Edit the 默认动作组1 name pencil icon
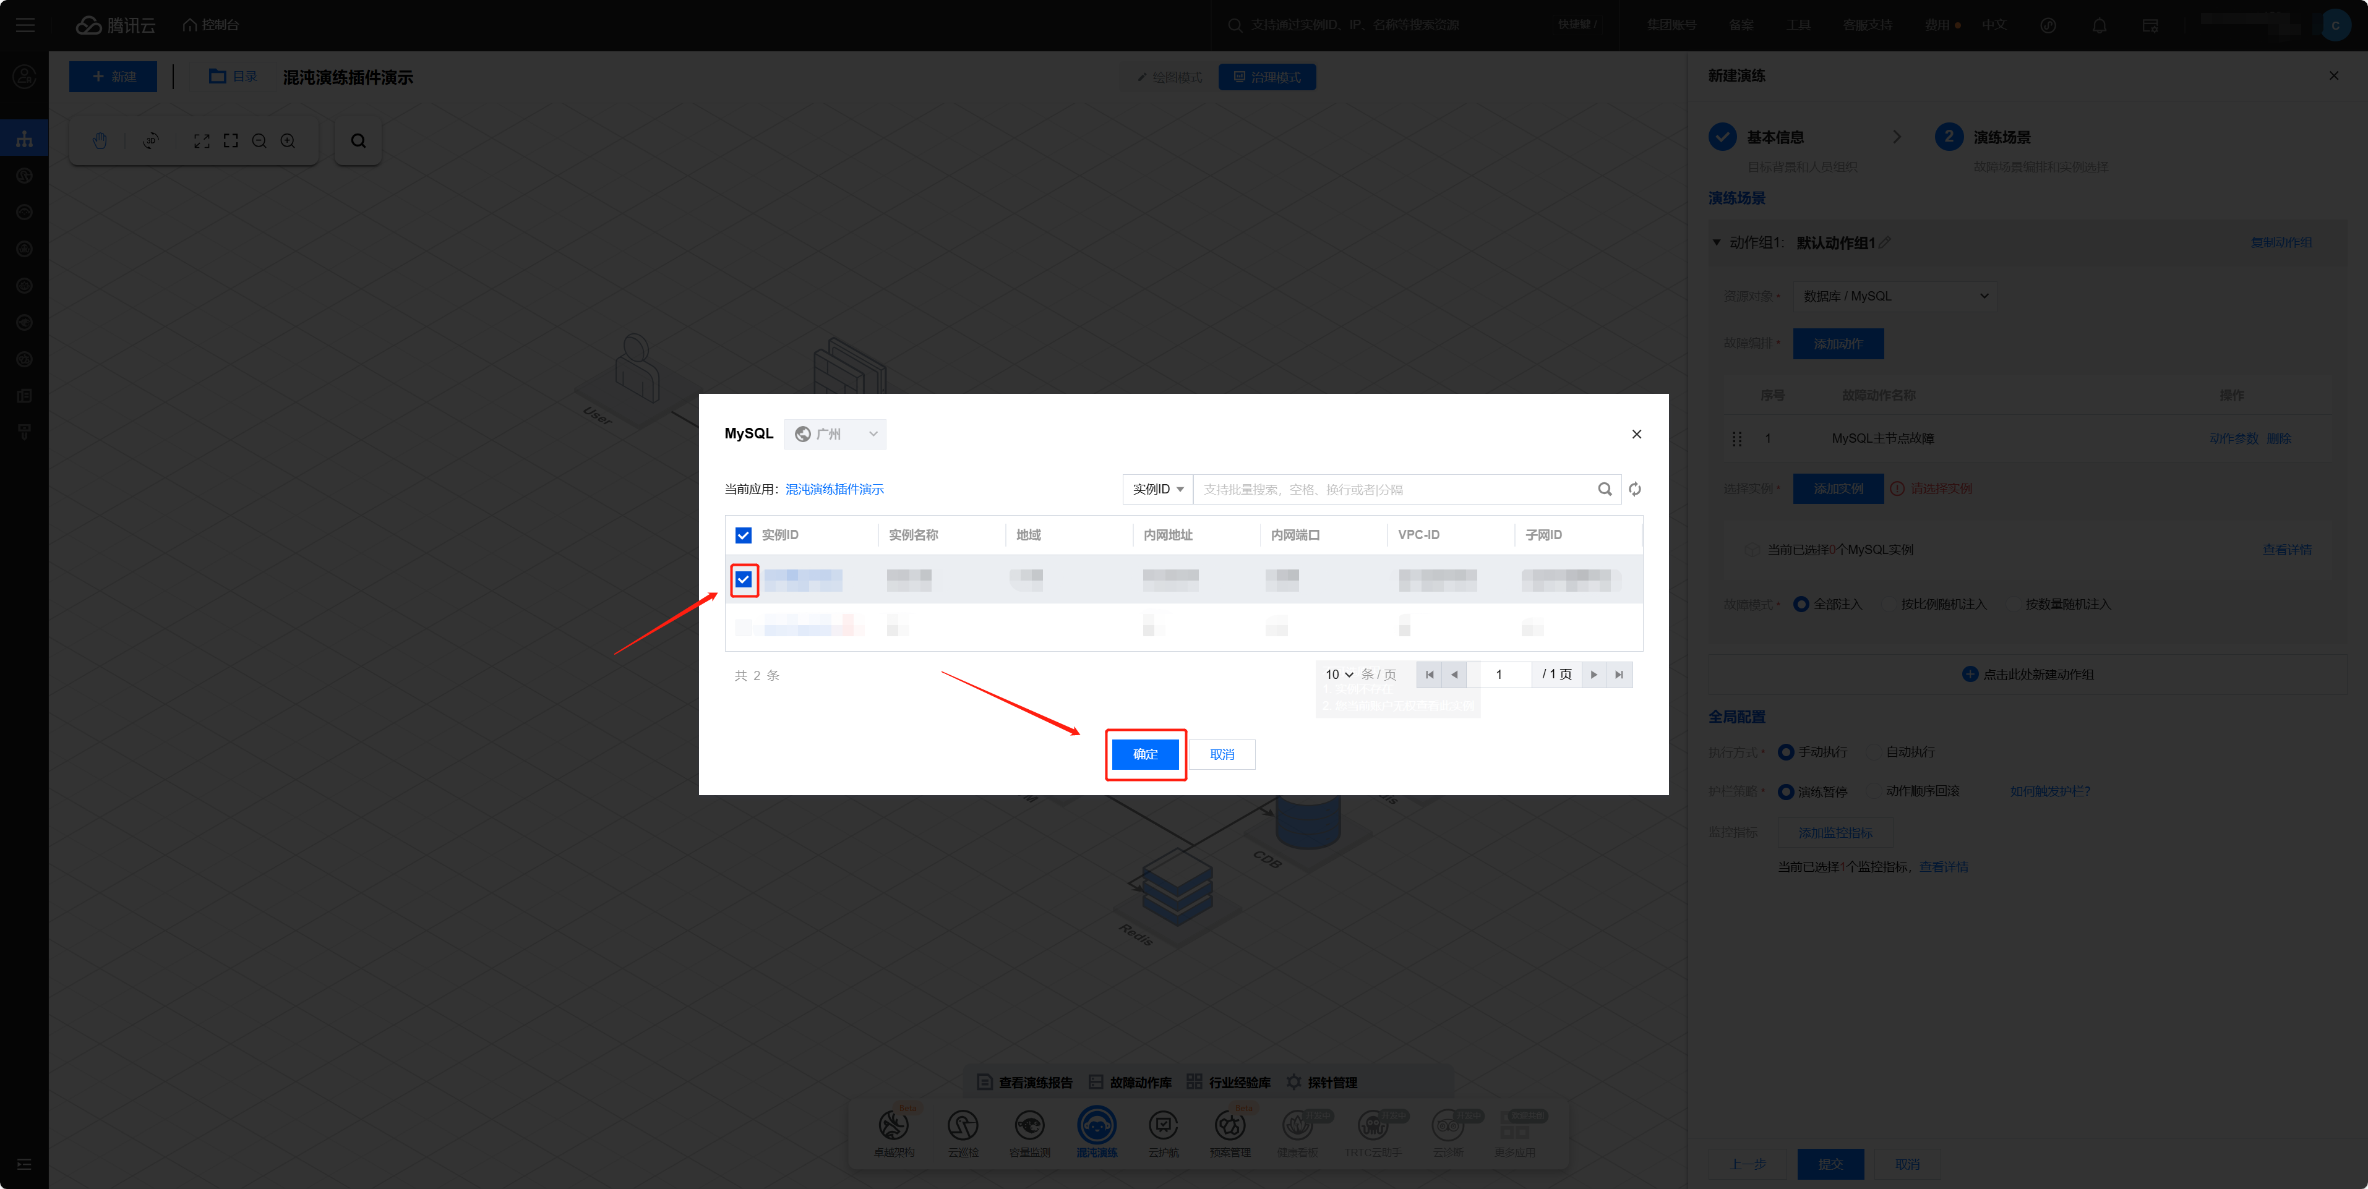The image size is (2368, 1189). pyautogui.click(x=1884, y=242)
